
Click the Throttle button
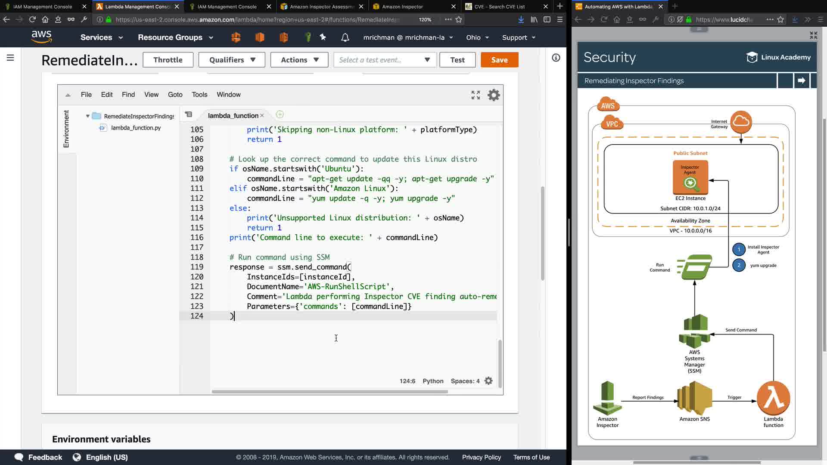coord(168,60)
